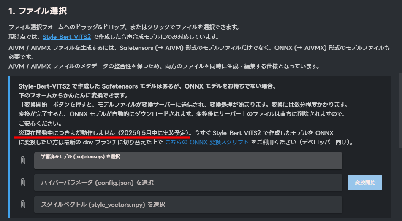Click the 「変換開始」ボタンを押すと sentence

183,105
